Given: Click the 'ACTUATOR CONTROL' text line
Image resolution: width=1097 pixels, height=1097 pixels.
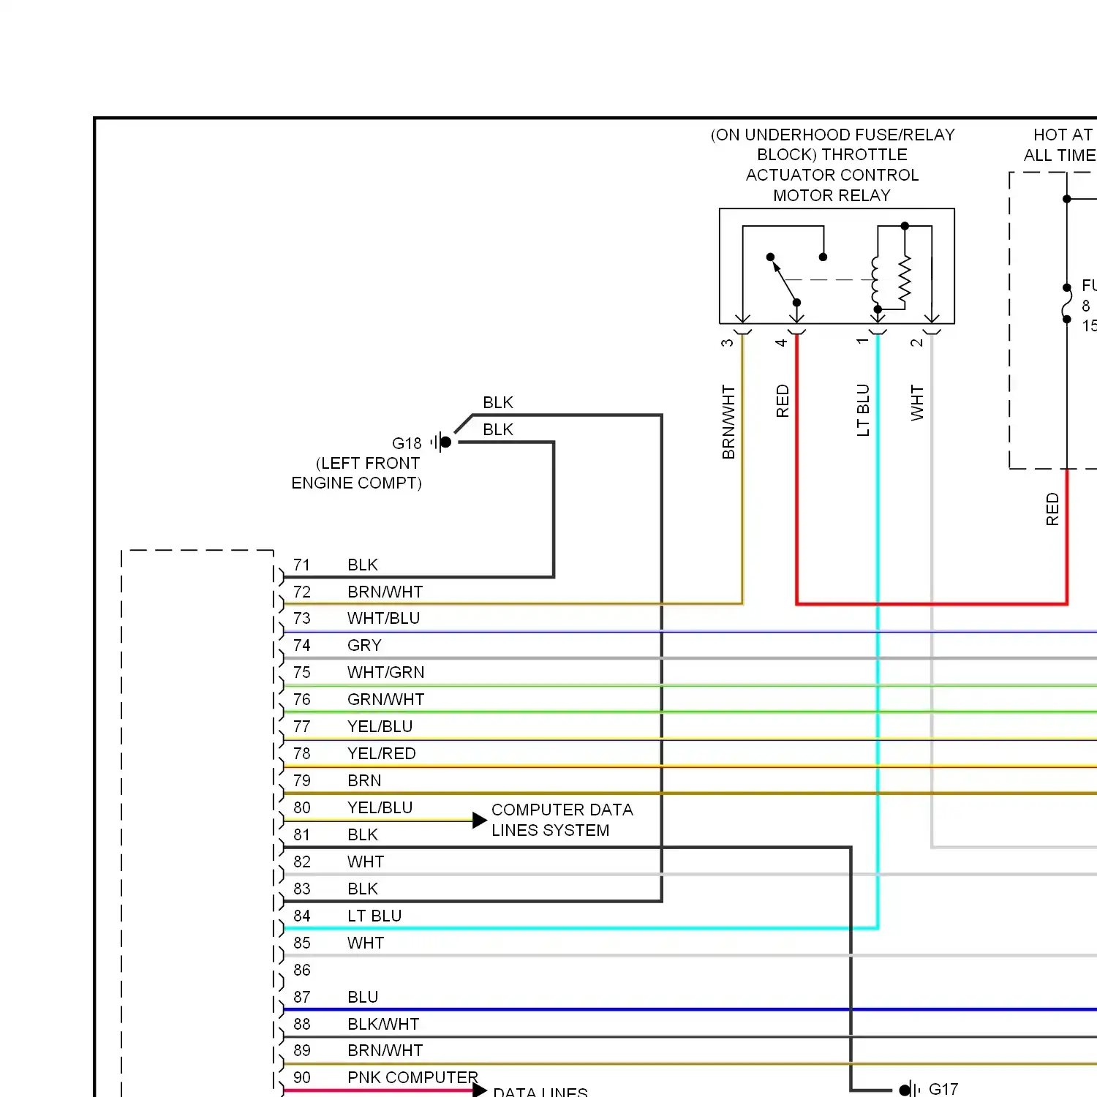Looking at the screenshot, I should point(832,175).
